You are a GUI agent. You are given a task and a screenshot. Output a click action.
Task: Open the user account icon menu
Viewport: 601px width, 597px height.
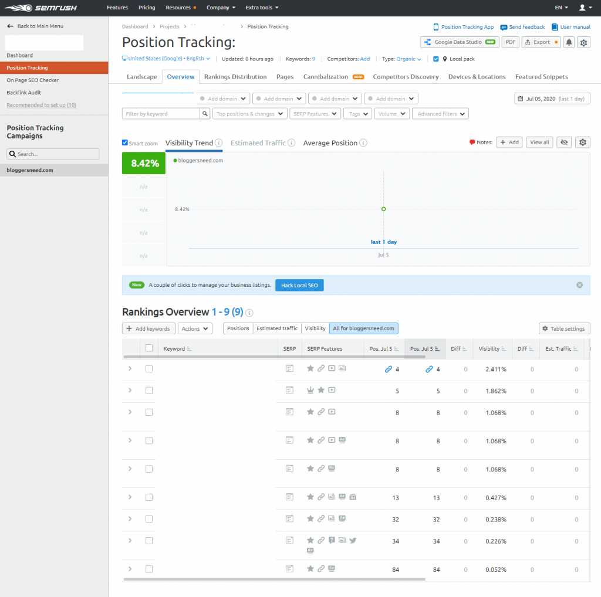coord(585,8)
